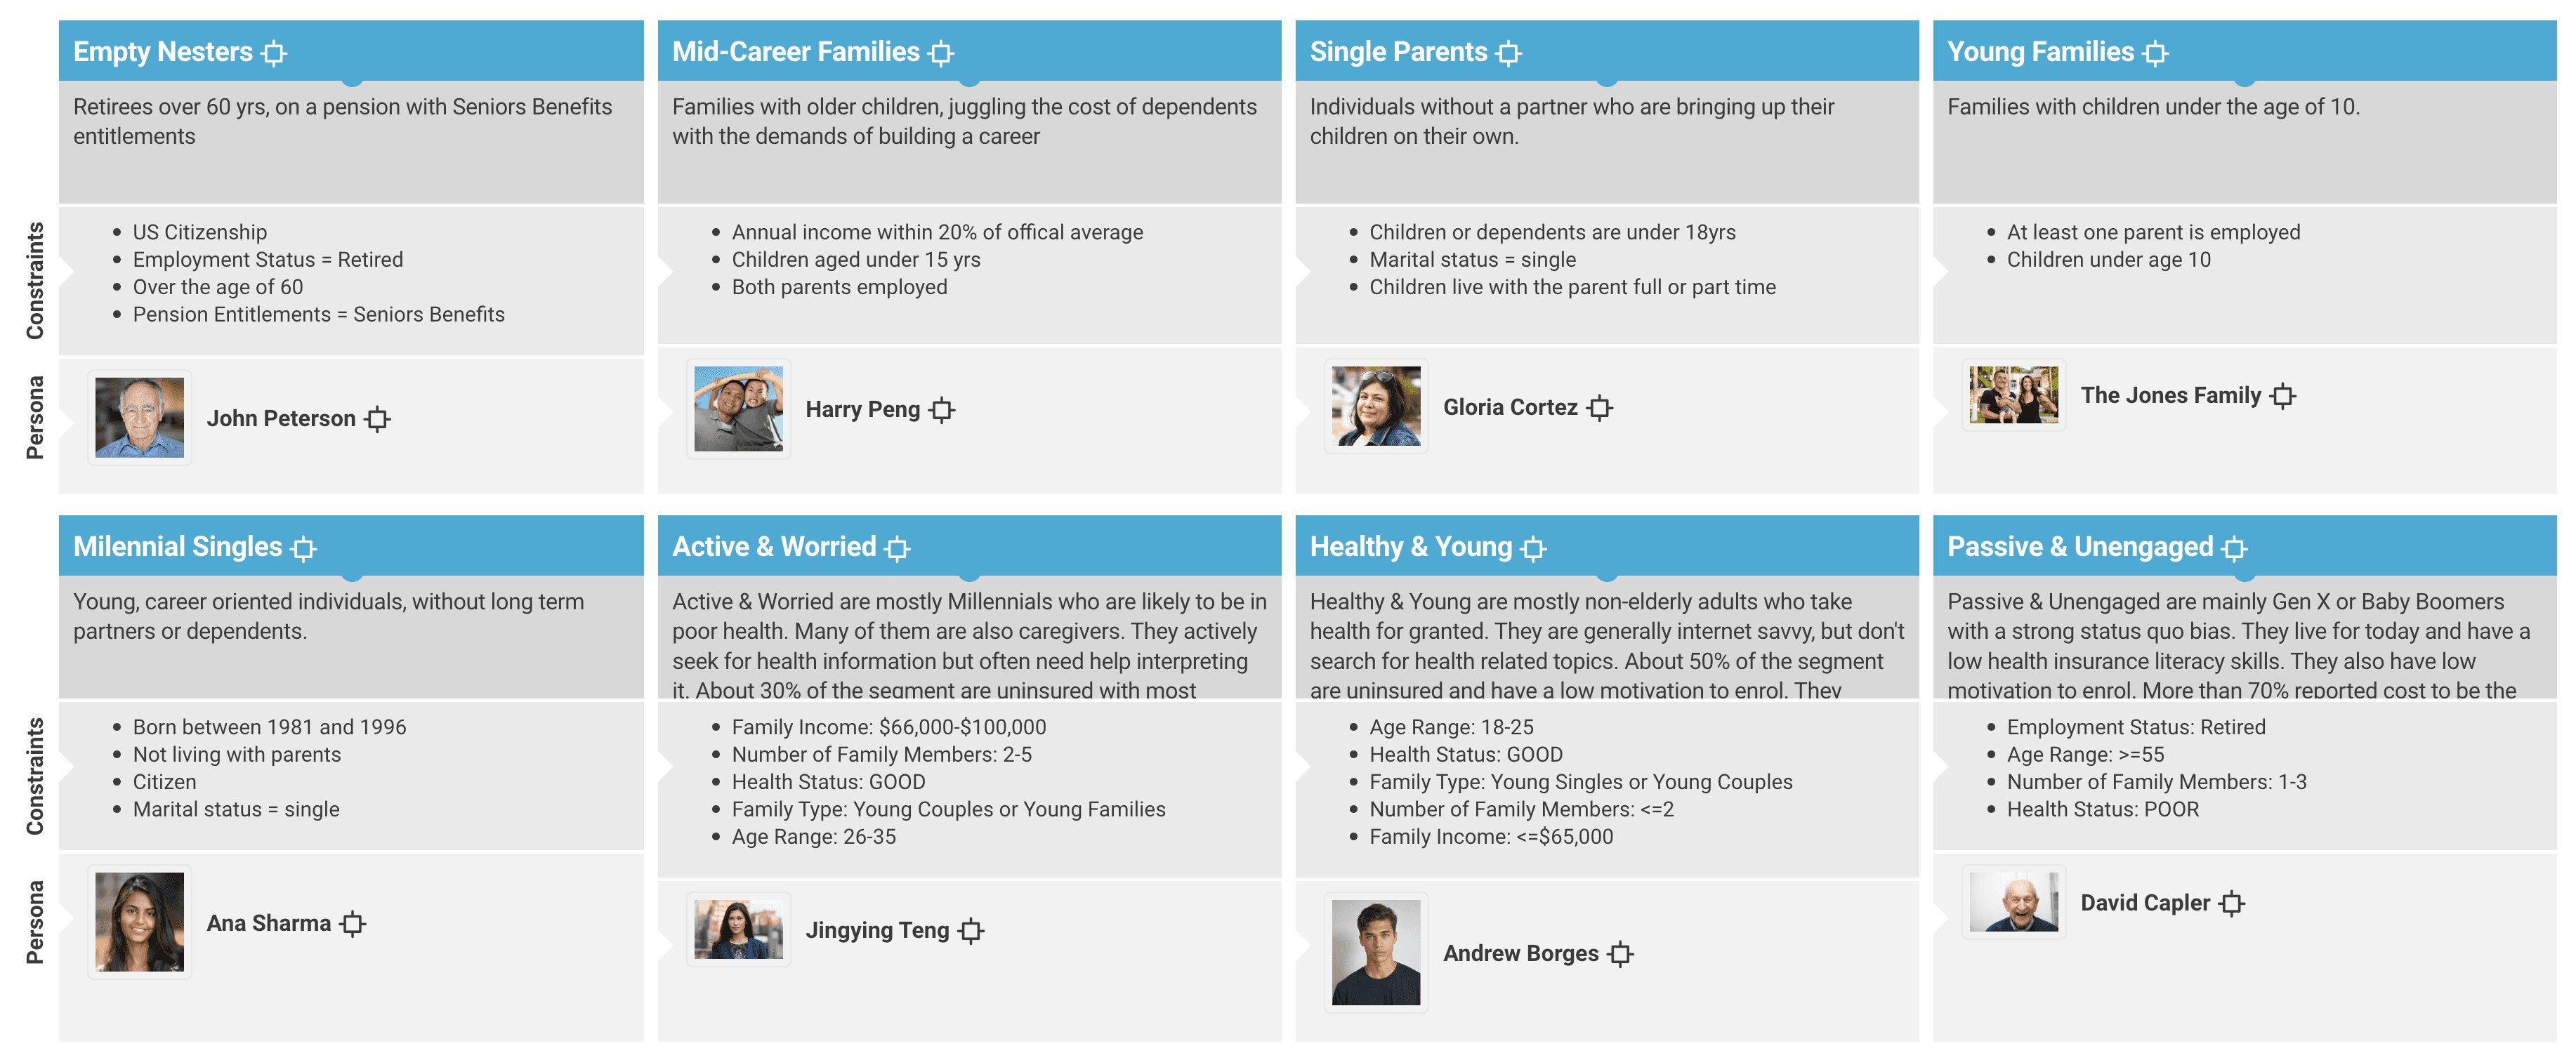Open the target icon next to Healthy & Young
This screenshot has height=1053, width=2576.
[1534, 548]
